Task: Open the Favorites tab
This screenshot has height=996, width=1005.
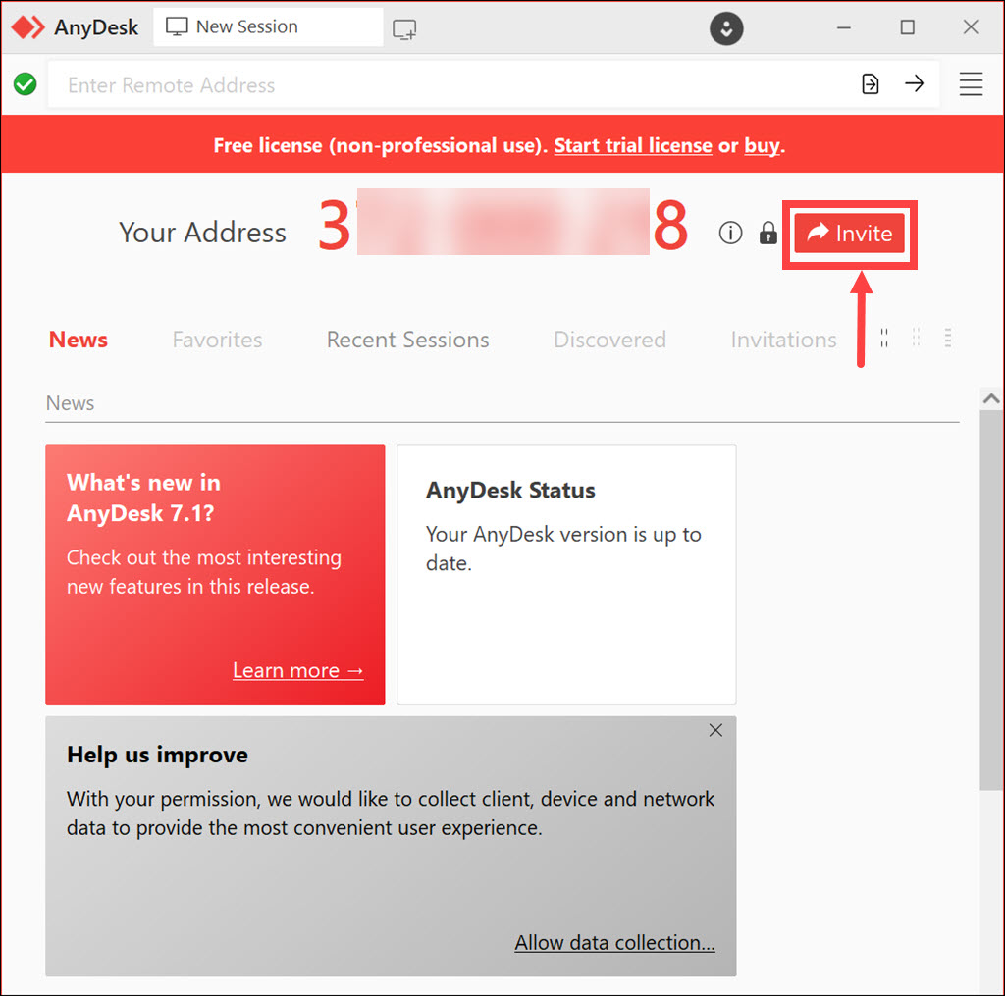Action: (x=217, y=340)
